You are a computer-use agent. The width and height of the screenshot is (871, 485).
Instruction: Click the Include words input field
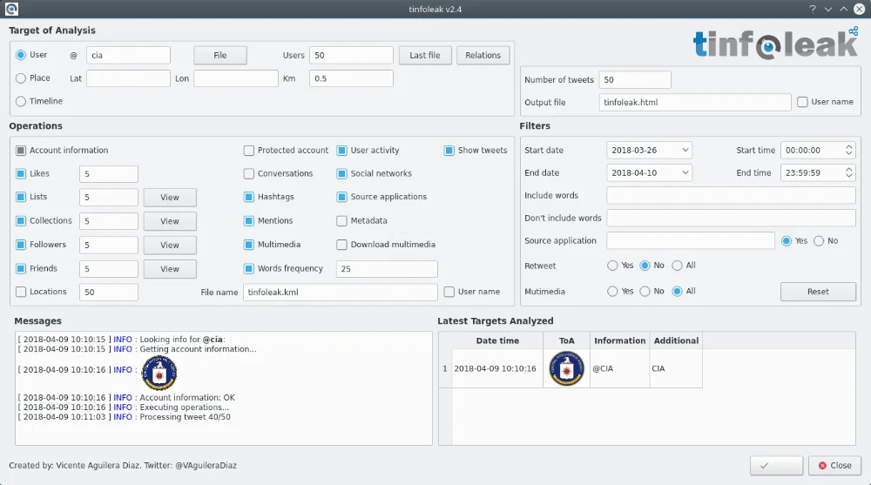731,195
